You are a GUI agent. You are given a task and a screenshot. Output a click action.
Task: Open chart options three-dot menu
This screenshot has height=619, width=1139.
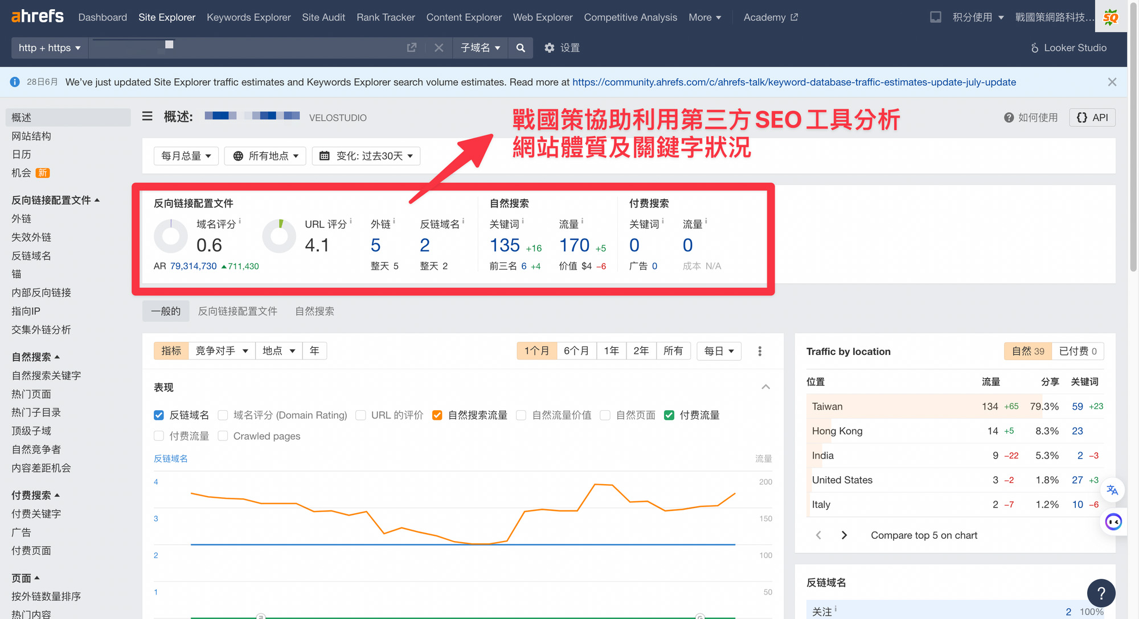click(x=760, y=351)
